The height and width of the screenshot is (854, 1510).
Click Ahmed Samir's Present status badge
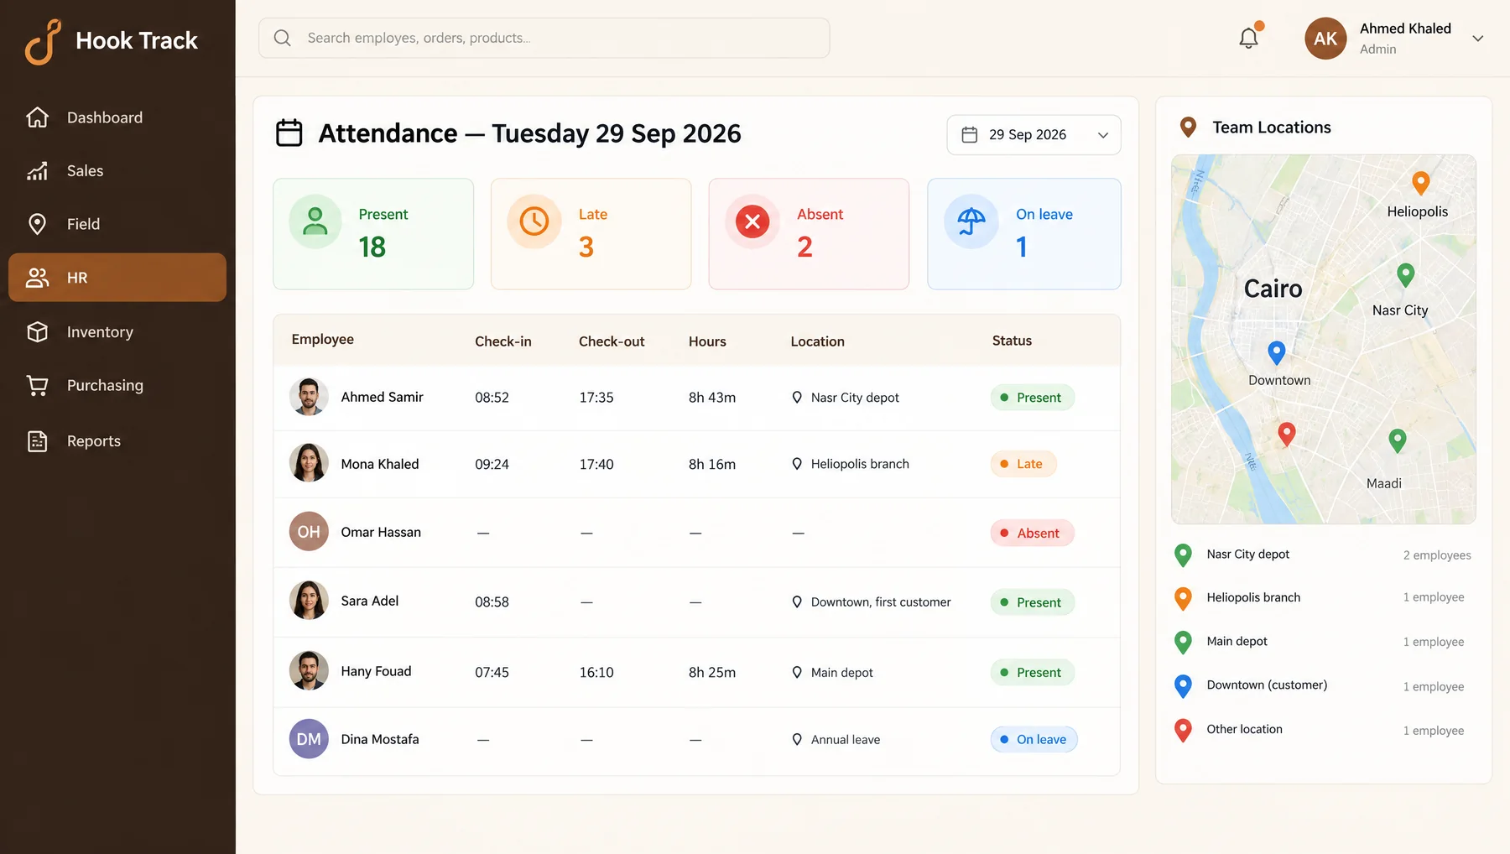tap(1032, 398)
